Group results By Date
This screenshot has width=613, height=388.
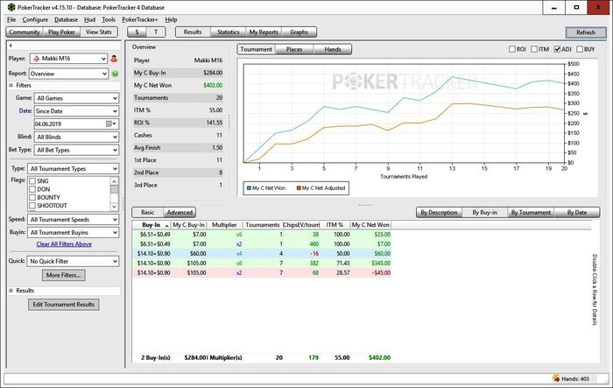[576, 212]
